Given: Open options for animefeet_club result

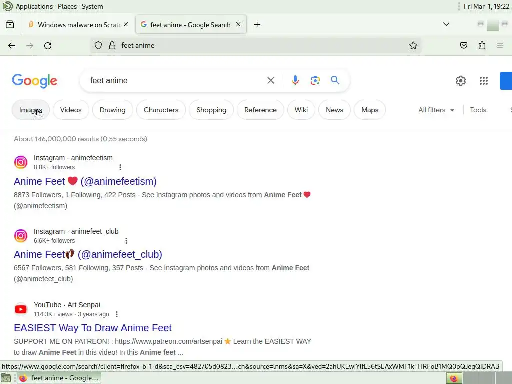Looking at the screenshot, I should tap(126, 241).
